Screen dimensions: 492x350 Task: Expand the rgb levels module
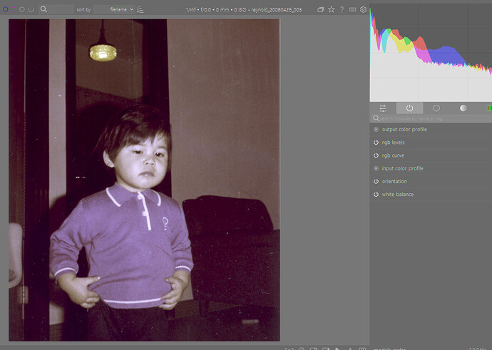tap(393, 143)
